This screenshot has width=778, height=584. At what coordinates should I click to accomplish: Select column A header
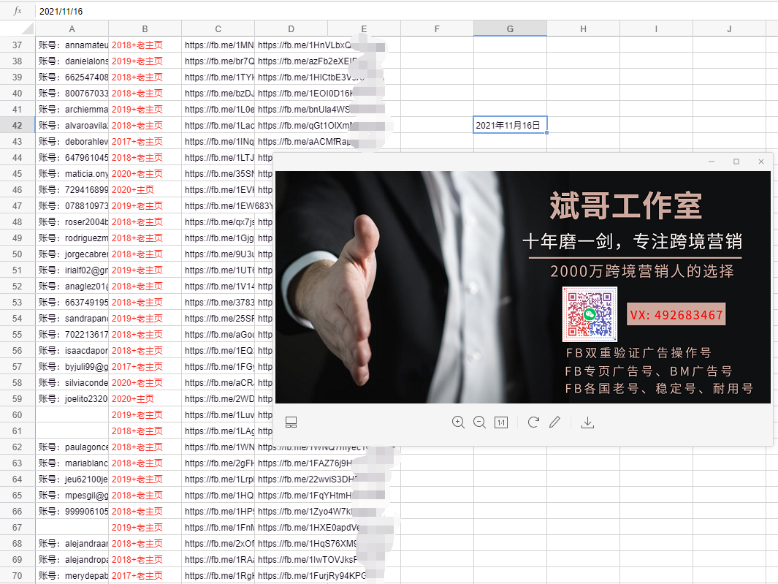tap(72, 29)
